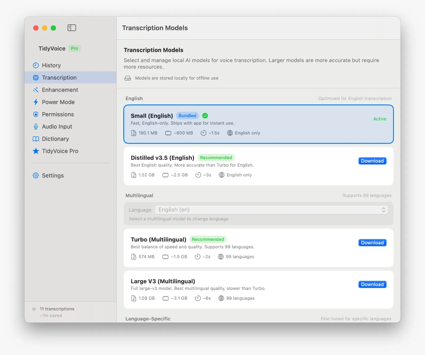Click the Power Mode lightning bolt icon
425x355 pixels.
point(36,102)
